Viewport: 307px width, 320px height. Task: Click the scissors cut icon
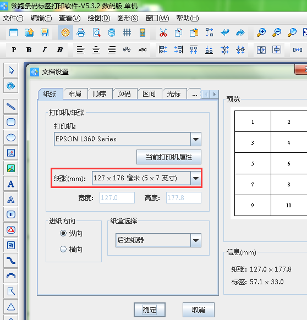(163, 32)
